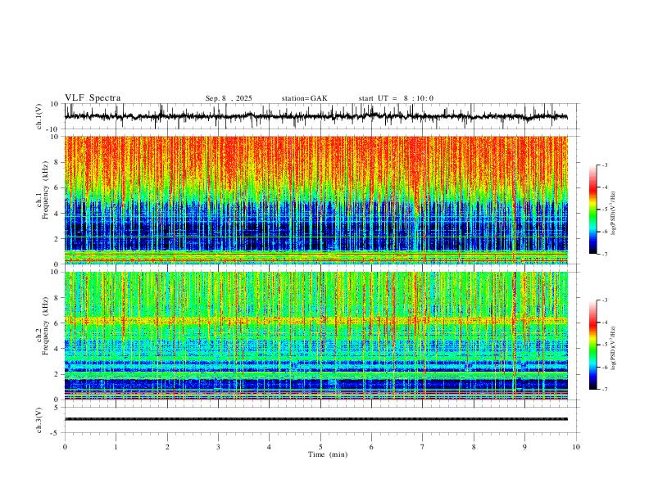Click the "5" tick on the time axis
Screen dimensions: 649x501
320,447
